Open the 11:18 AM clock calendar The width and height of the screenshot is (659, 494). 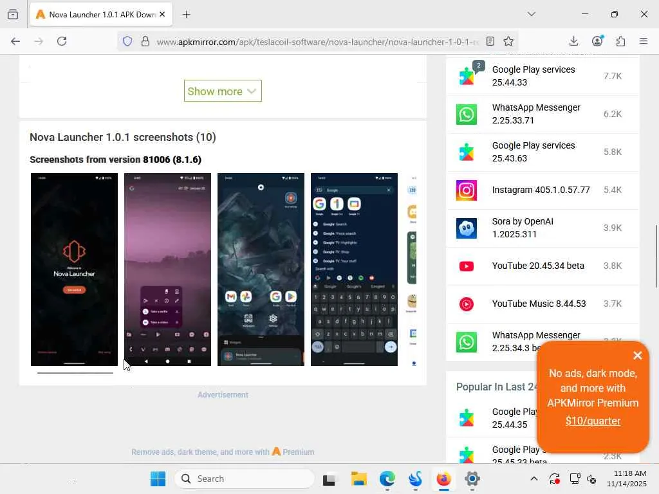click(626, 479)
